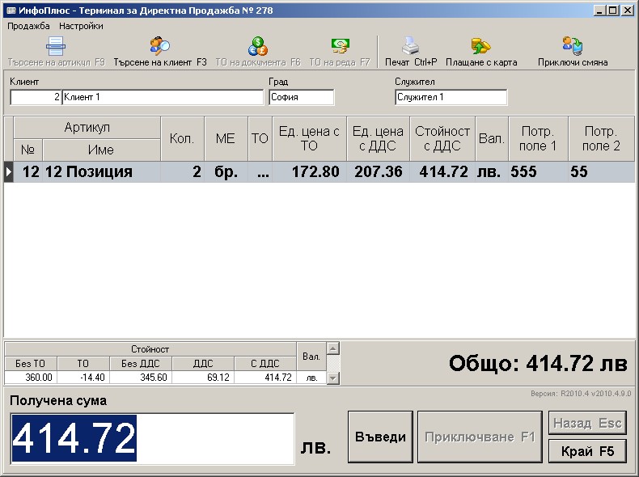Select ТО на документа F6 discount icon
The width and height of the screenshot is (639, 477).
(257, 46)
